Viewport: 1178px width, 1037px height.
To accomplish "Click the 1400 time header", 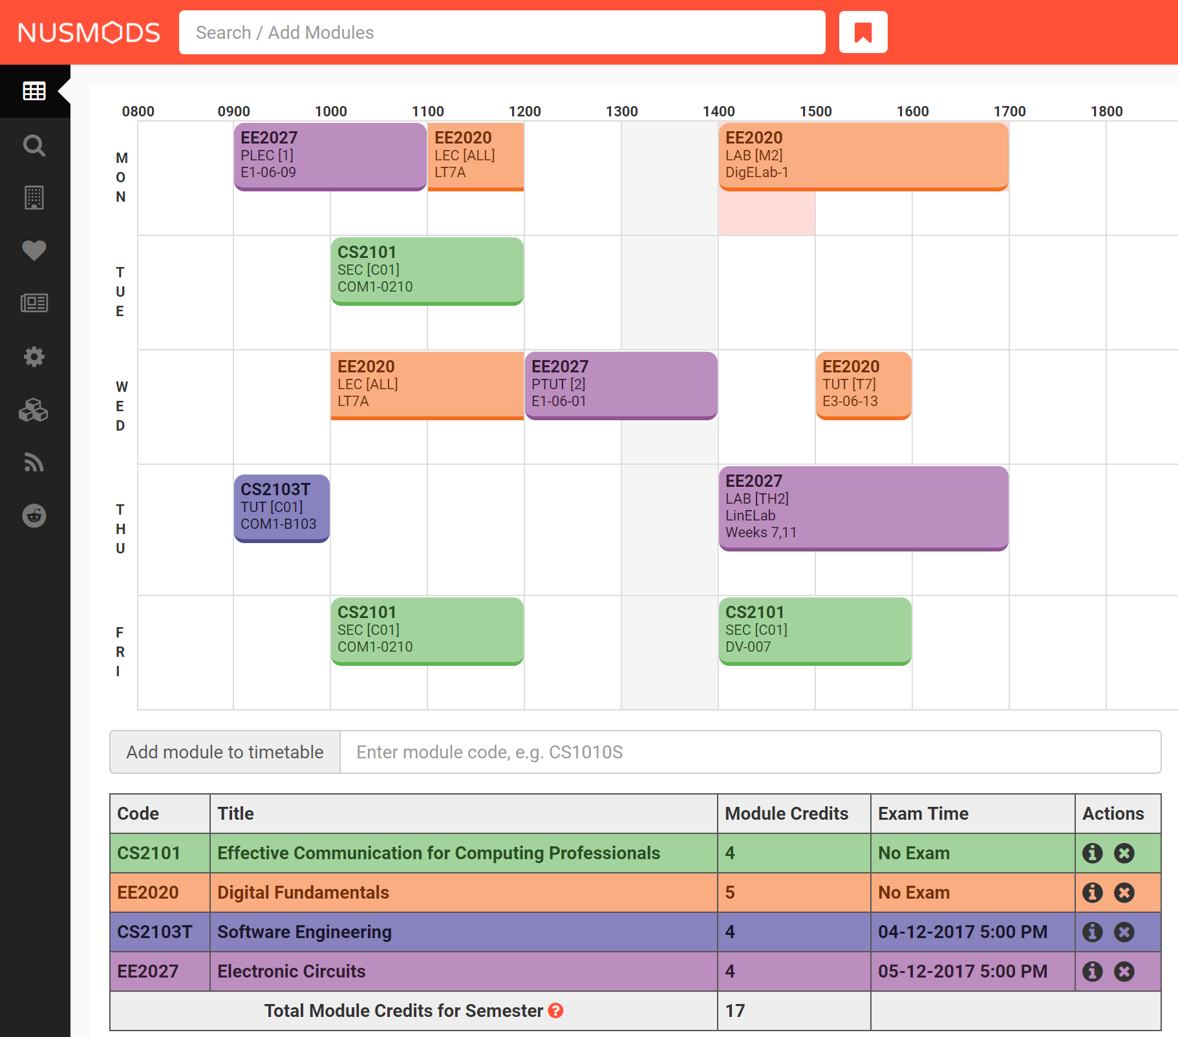I will click(x=719, y=111).
